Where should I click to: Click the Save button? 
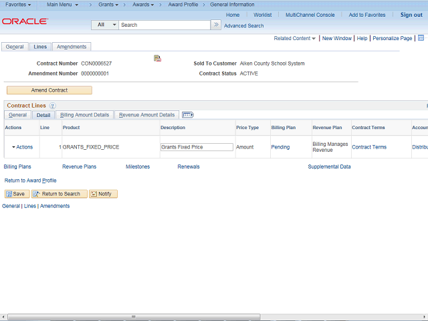[x=17, y=194]
